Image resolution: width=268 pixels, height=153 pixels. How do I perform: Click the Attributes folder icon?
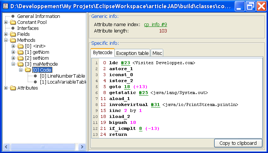click(x=13, y=88)
